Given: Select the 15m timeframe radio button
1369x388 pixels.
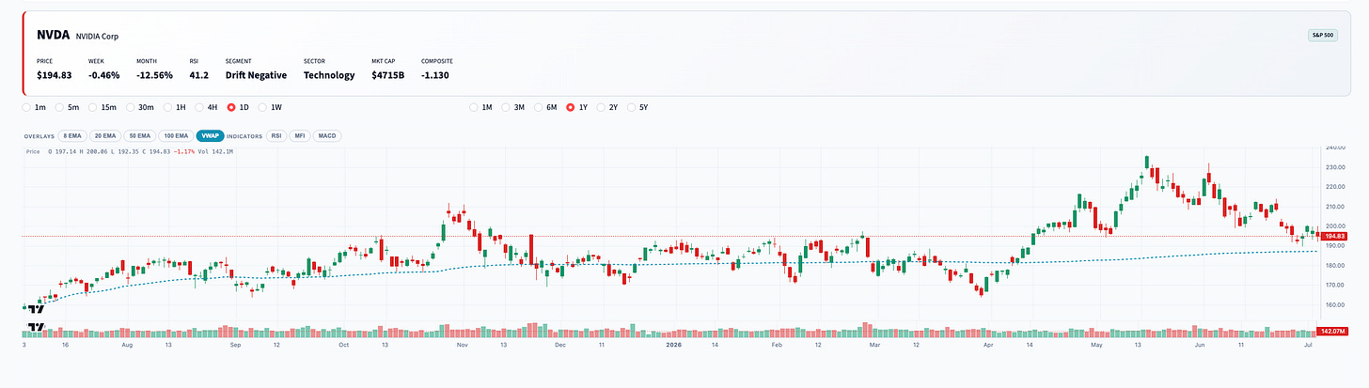Looking at the screenshot, I should [92, 107].
